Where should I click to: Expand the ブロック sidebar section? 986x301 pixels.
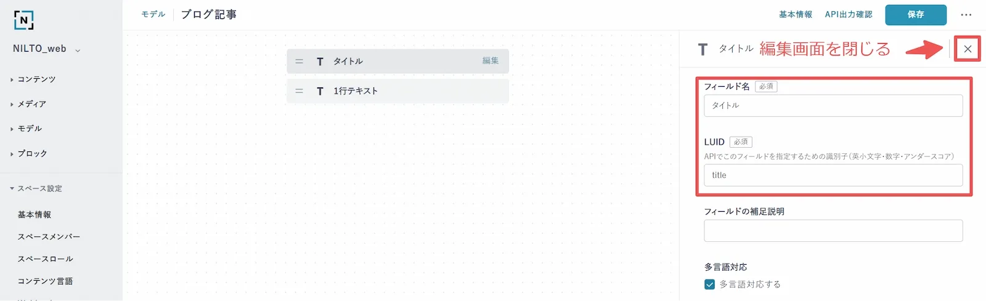(x=28, y=153)
